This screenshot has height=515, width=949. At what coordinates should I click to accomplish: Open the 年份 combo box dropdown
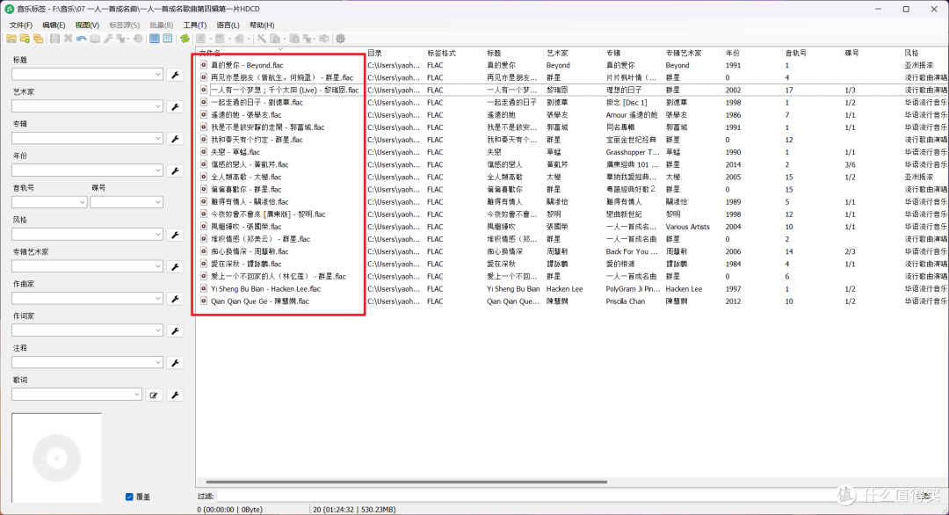click(158, 170)
